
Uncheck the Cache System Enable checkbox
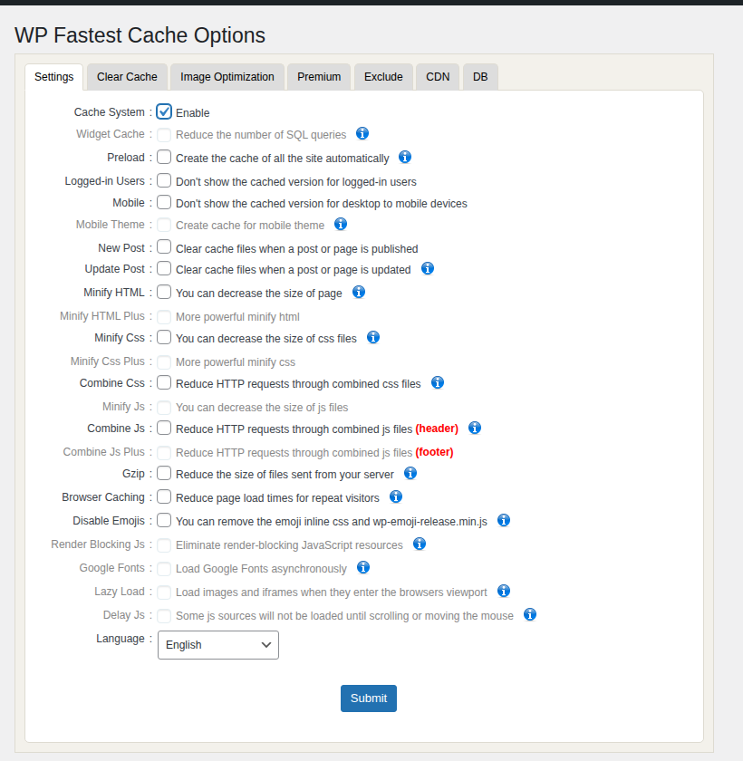164,111
